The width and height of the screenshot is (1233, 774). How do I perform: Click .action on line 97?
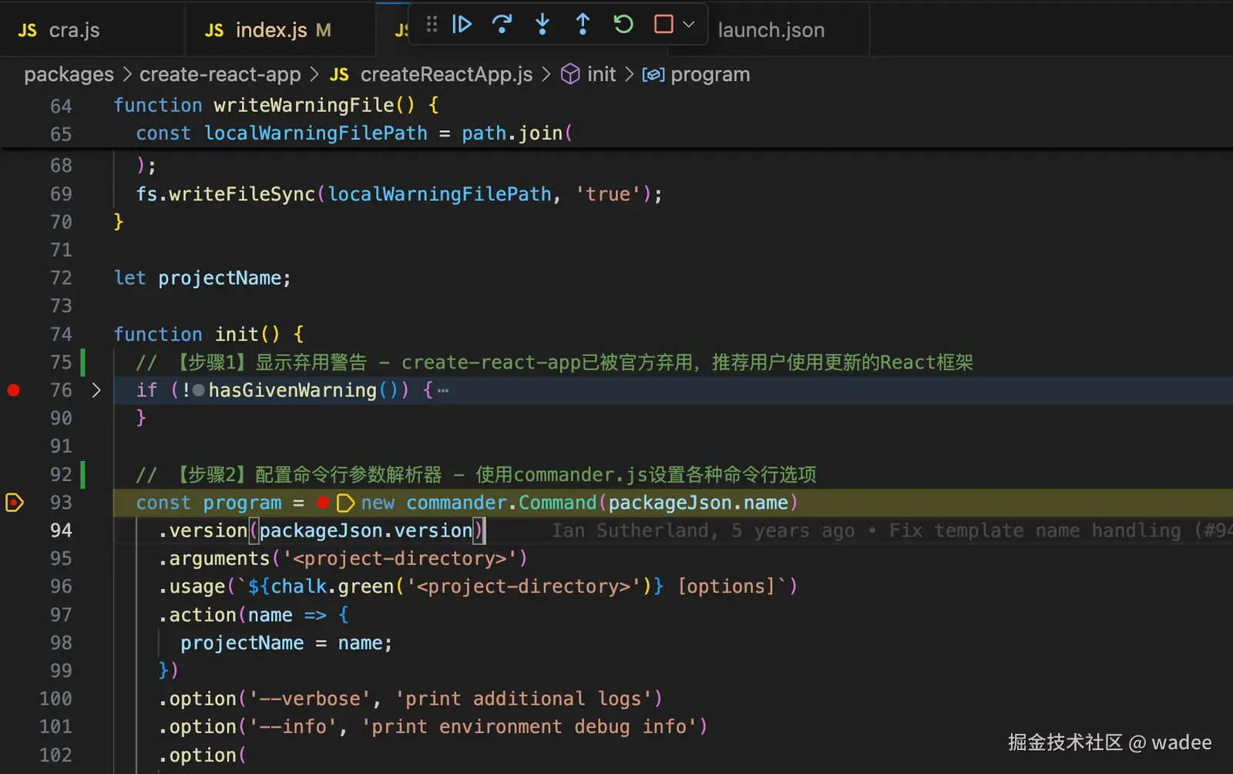[198, 615]
